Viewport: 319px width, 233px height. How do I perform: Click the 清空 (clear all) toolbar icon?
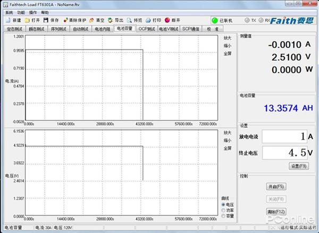pos(91,20)
